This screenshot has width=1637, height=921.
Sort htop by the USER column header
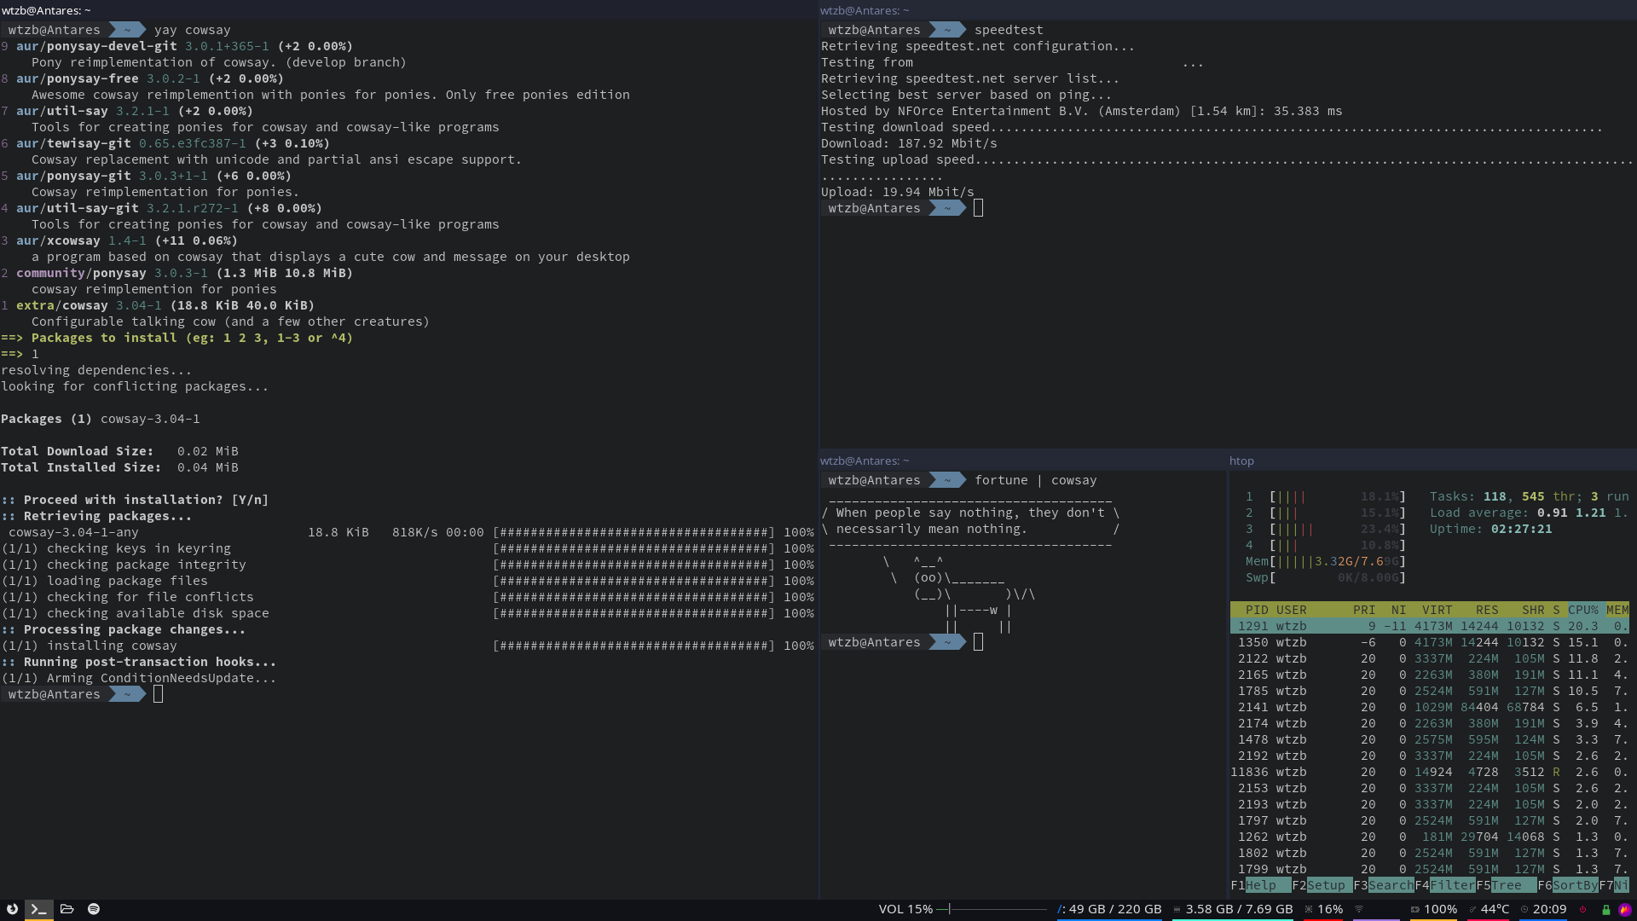pyautogui.click(x=1291, y=610)
